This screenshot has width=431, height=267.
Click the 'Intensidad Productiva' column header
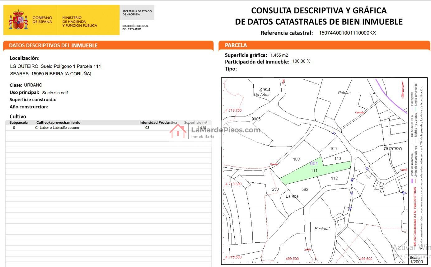[158, 123]
